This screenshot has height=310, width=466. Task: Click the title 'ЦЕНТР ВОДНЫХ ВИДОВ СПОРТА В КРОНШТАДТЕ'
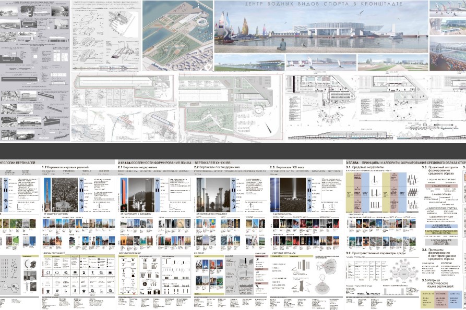[x=320, y=5]
